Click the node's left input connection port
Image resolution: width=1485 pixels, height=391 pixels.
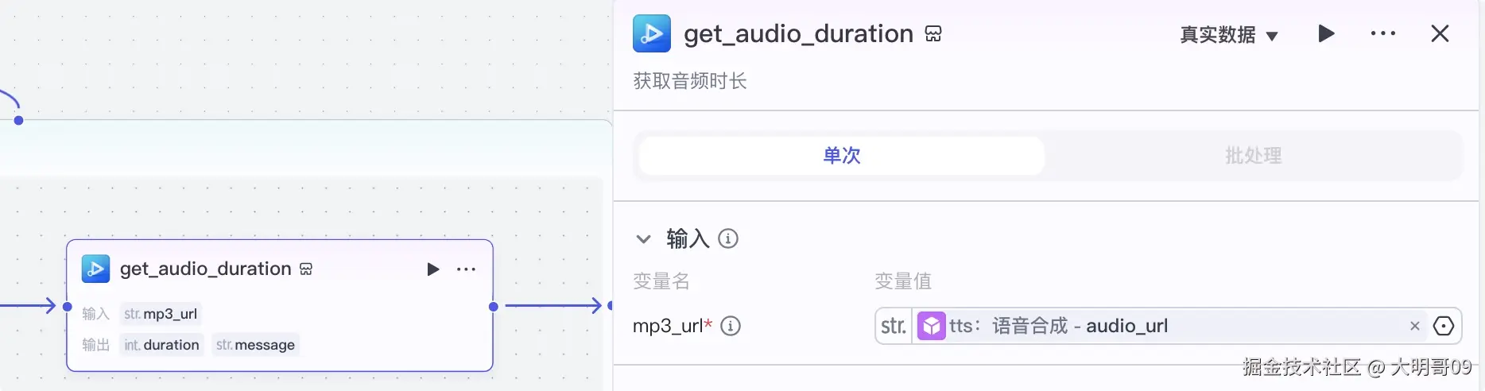point(68,306)
